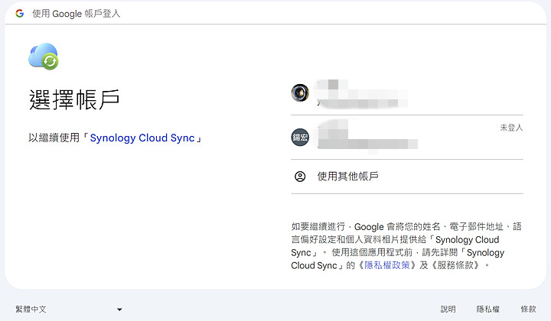Click the 選擇帳戶 heading

74,99
